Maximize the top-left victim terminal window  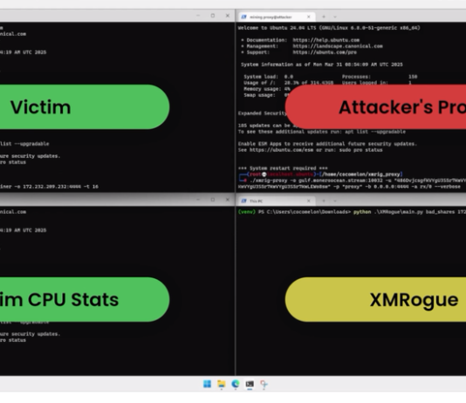(213, 16)
